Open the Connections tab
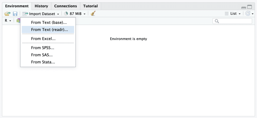 [x=66, y=6]
